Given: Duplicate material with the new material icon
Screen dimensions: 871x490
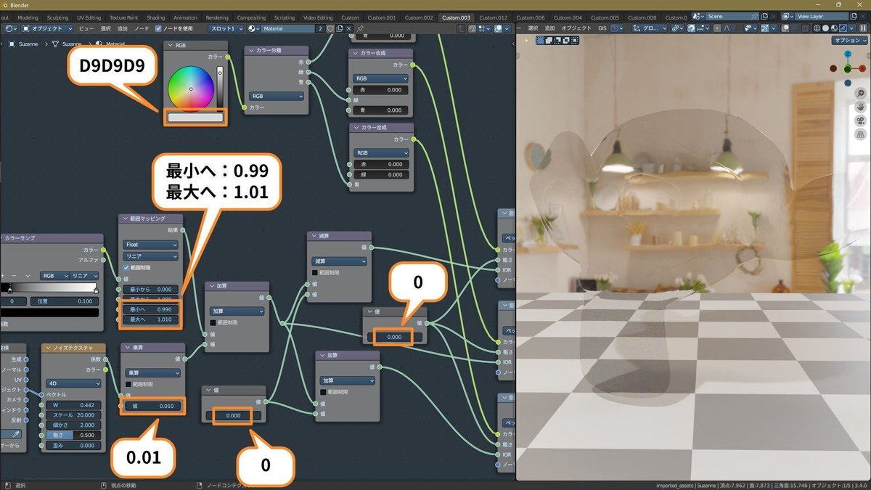Looking at the screenshot, I should pyautogui.click(x=340, y=28).
